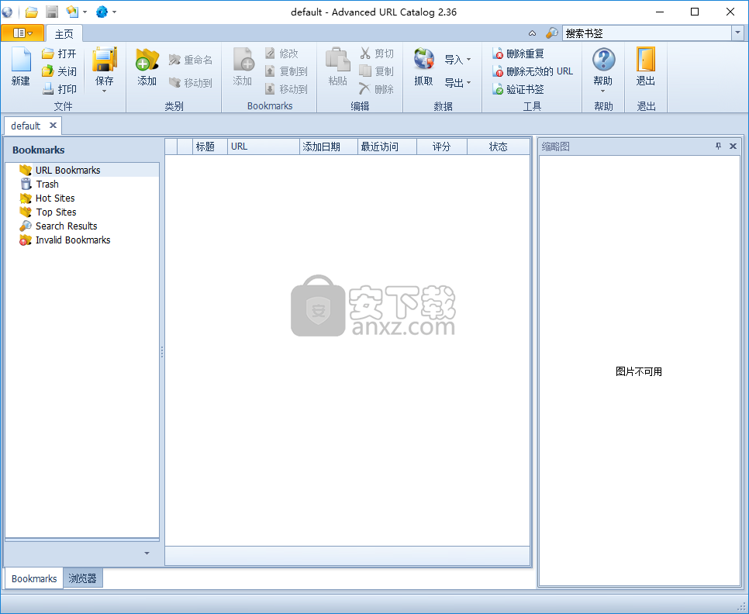Image resolution: width=749 pixels, height=614 pixels.
Task: Click 删除无效的 URL tool
Action: click(533, 71)
